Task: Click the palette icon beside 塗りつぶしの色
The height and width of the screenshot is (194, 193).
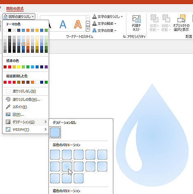Action: tap(8, 99)
